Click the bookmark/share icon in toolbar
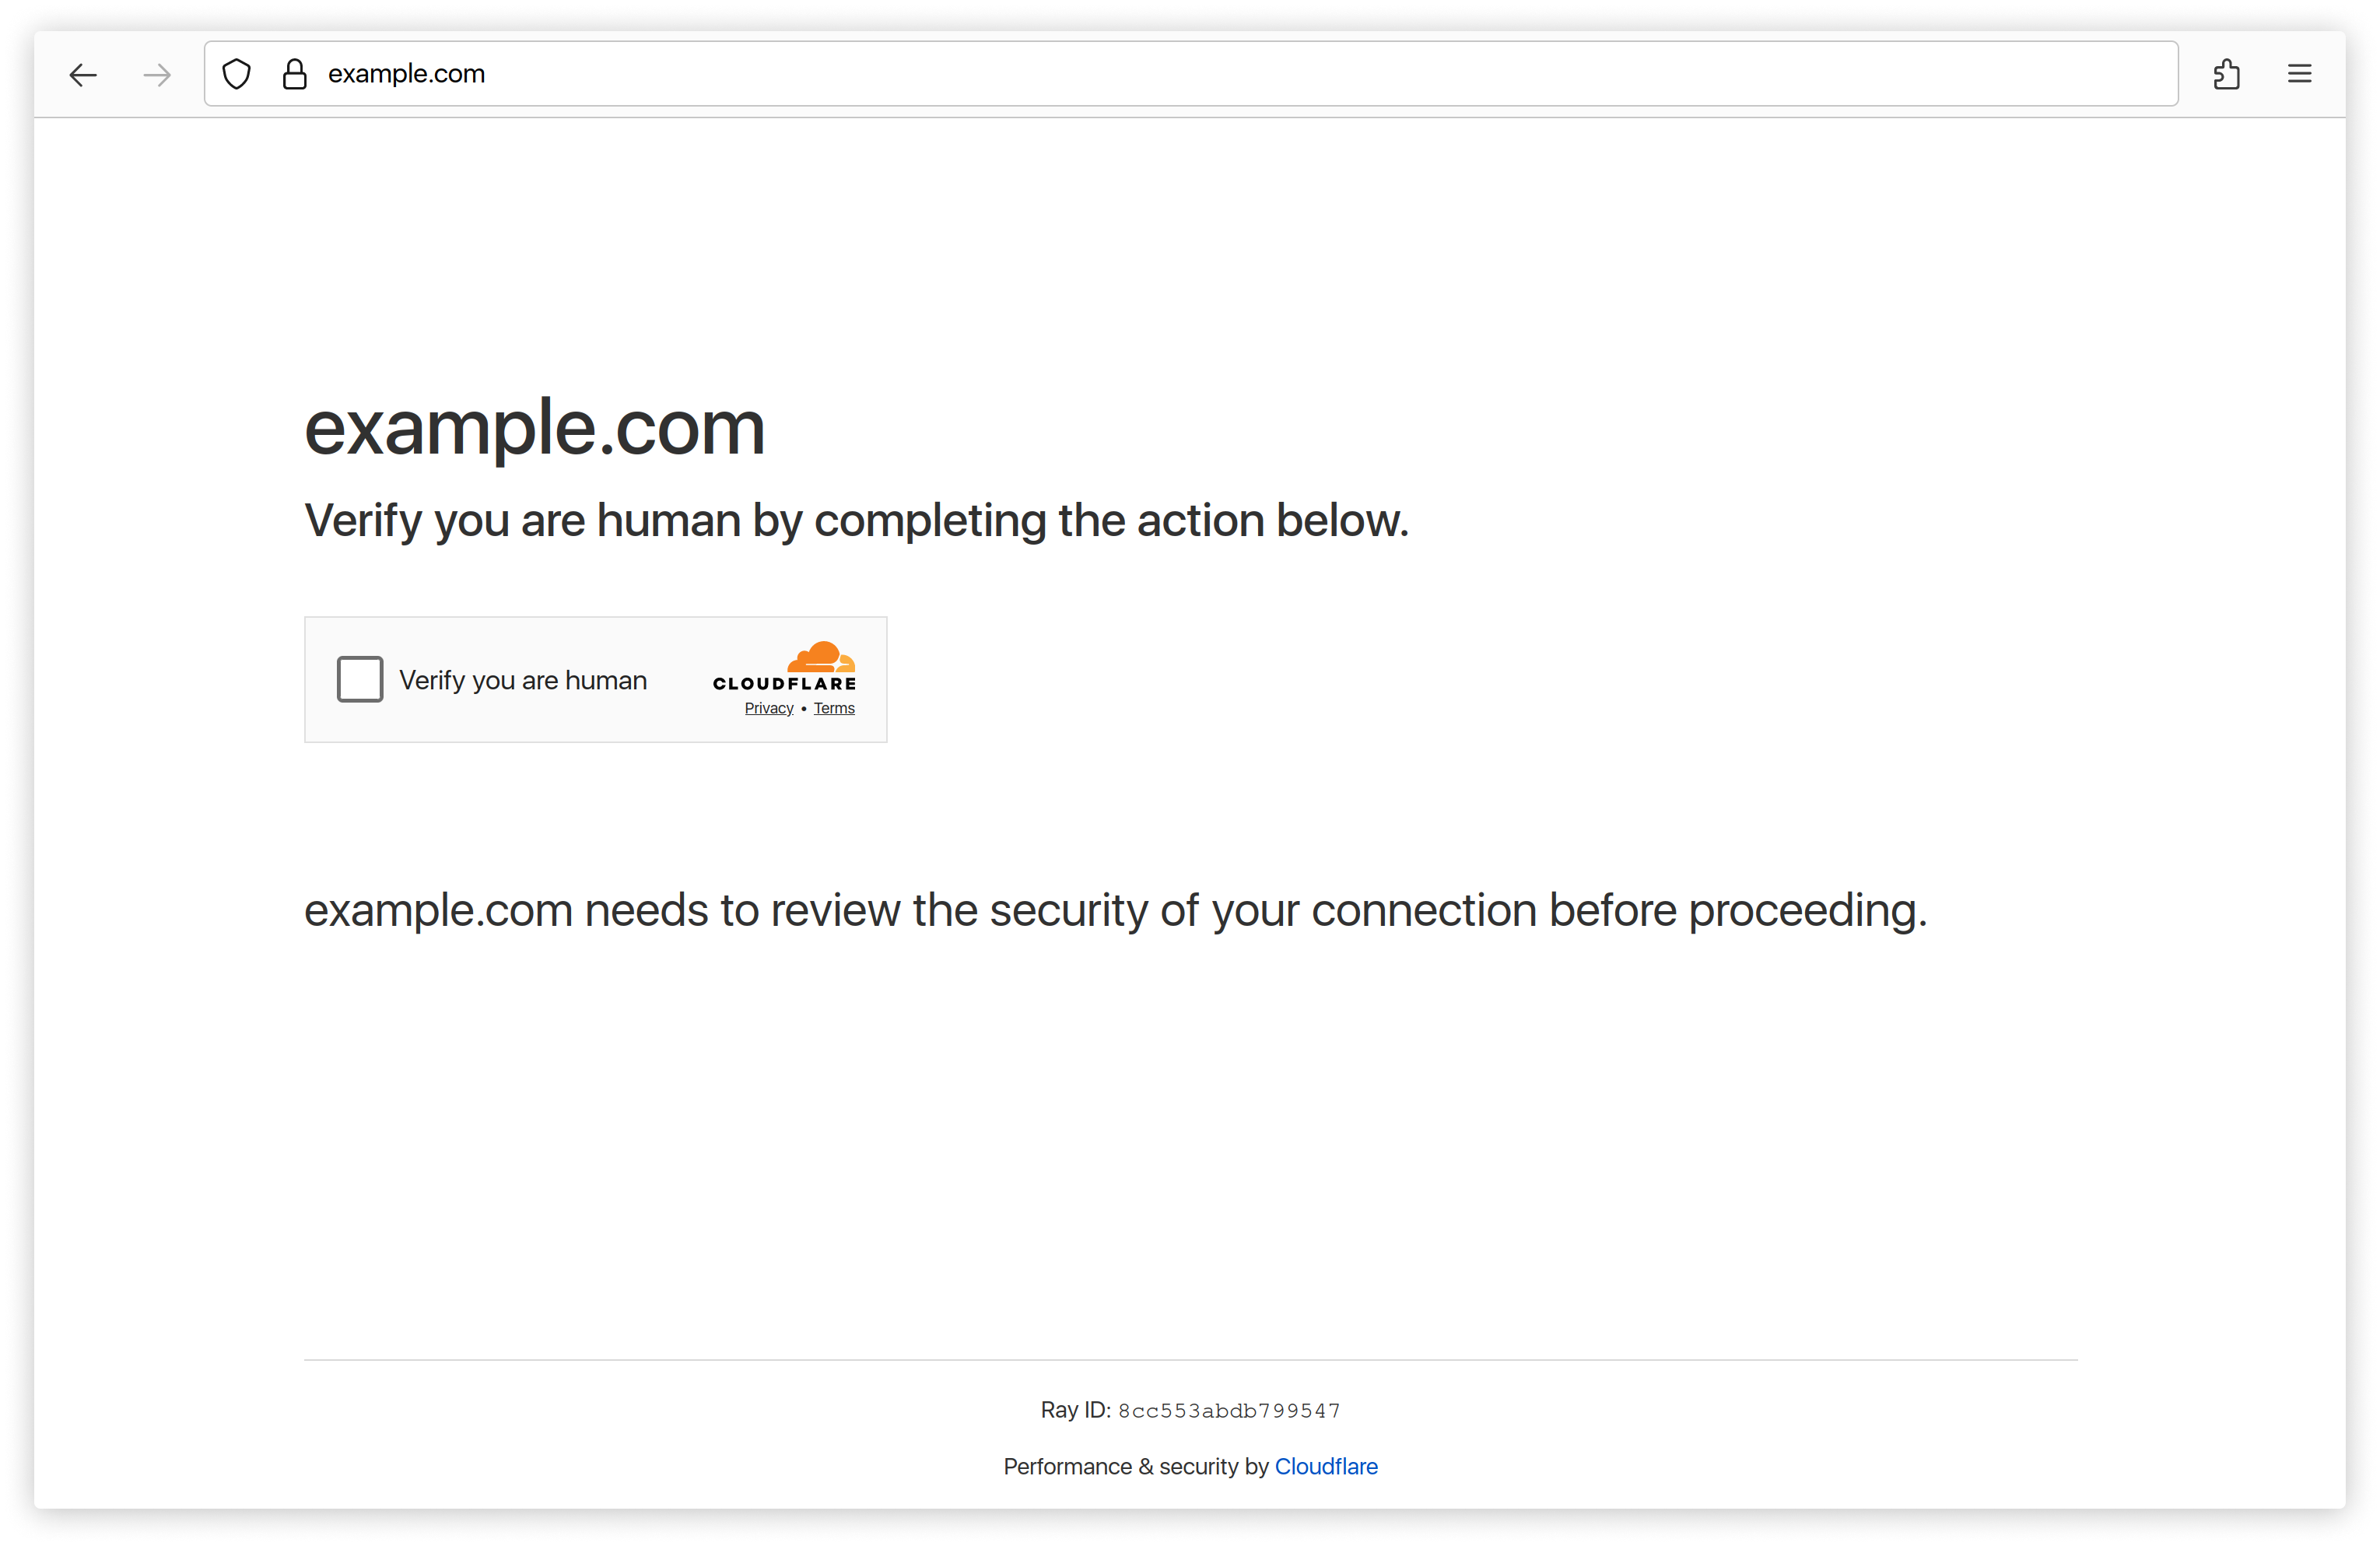 click(2229, 73)
